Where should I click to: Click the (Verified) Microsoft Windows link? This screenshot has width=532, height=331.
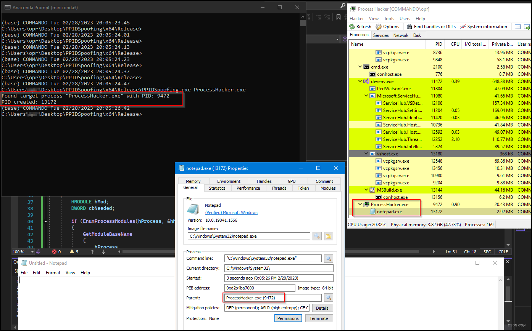(x=231, y=213)
